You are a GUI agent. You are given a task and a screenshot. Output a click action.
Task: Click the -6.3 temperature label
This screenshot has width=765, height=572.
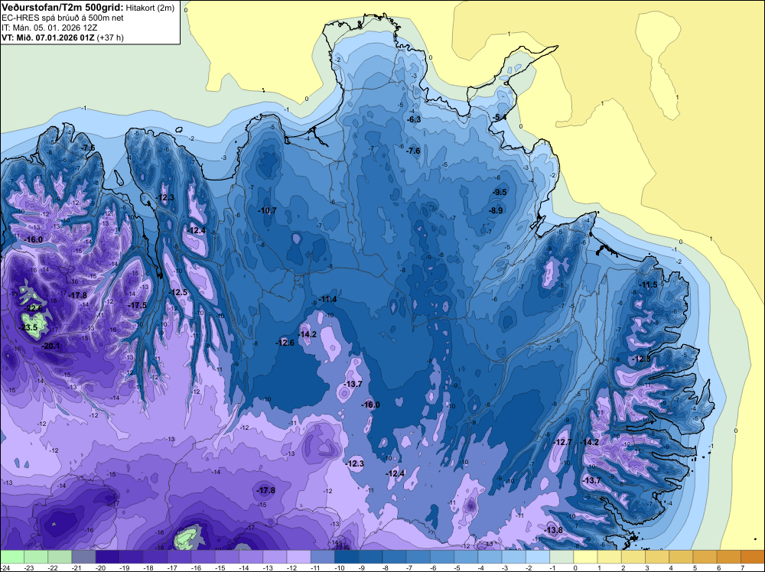click(414, 119)
